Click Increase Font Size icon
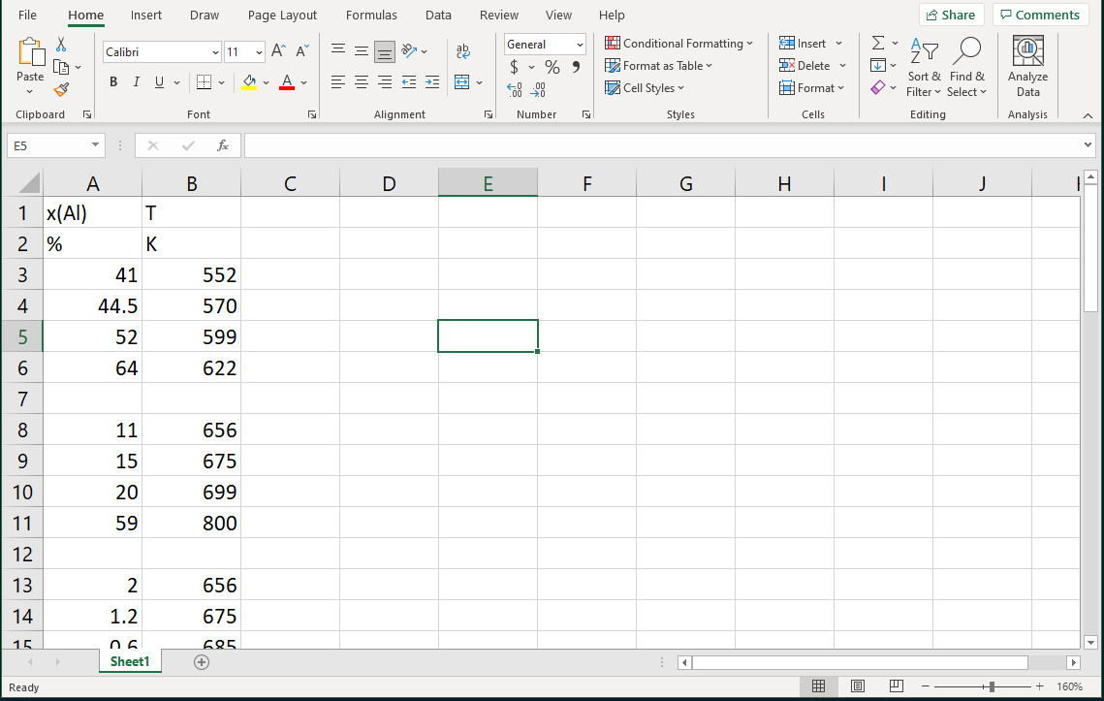Screen dimensions: 1104x701 (x=278, y=51)
